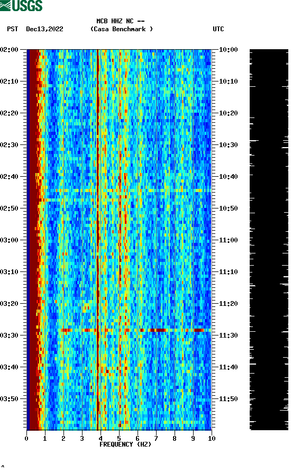Click the '11:40' UTC time label
This screenshot has height=472, width=292.
(x=228, y=367)
